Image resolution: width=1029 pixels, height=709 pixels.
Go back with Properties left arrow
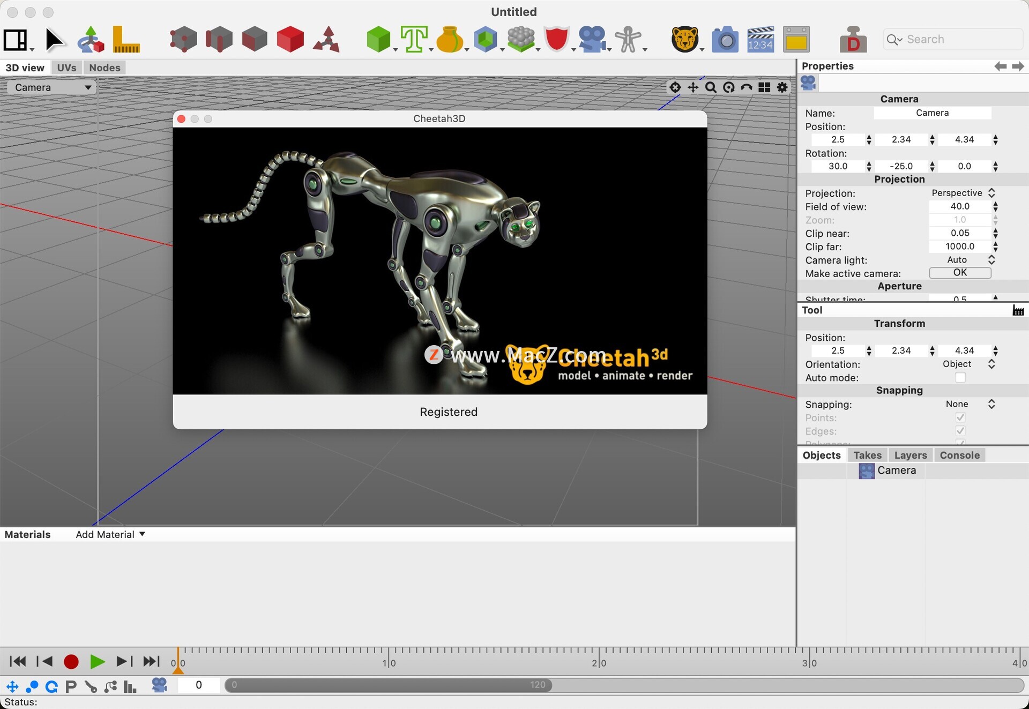tap(1000, 66)
